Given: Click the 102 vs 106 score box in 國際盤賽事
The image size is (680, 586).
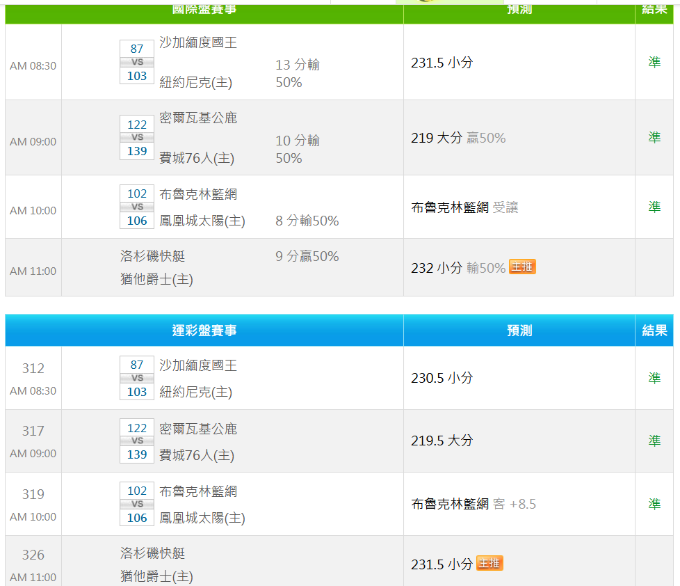Looking at the screenshot, I should [137, 207].
